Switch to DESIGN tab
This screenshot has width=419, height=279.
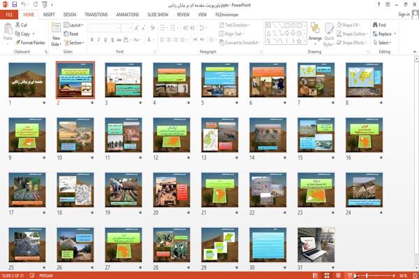click(x=70, y=15)
